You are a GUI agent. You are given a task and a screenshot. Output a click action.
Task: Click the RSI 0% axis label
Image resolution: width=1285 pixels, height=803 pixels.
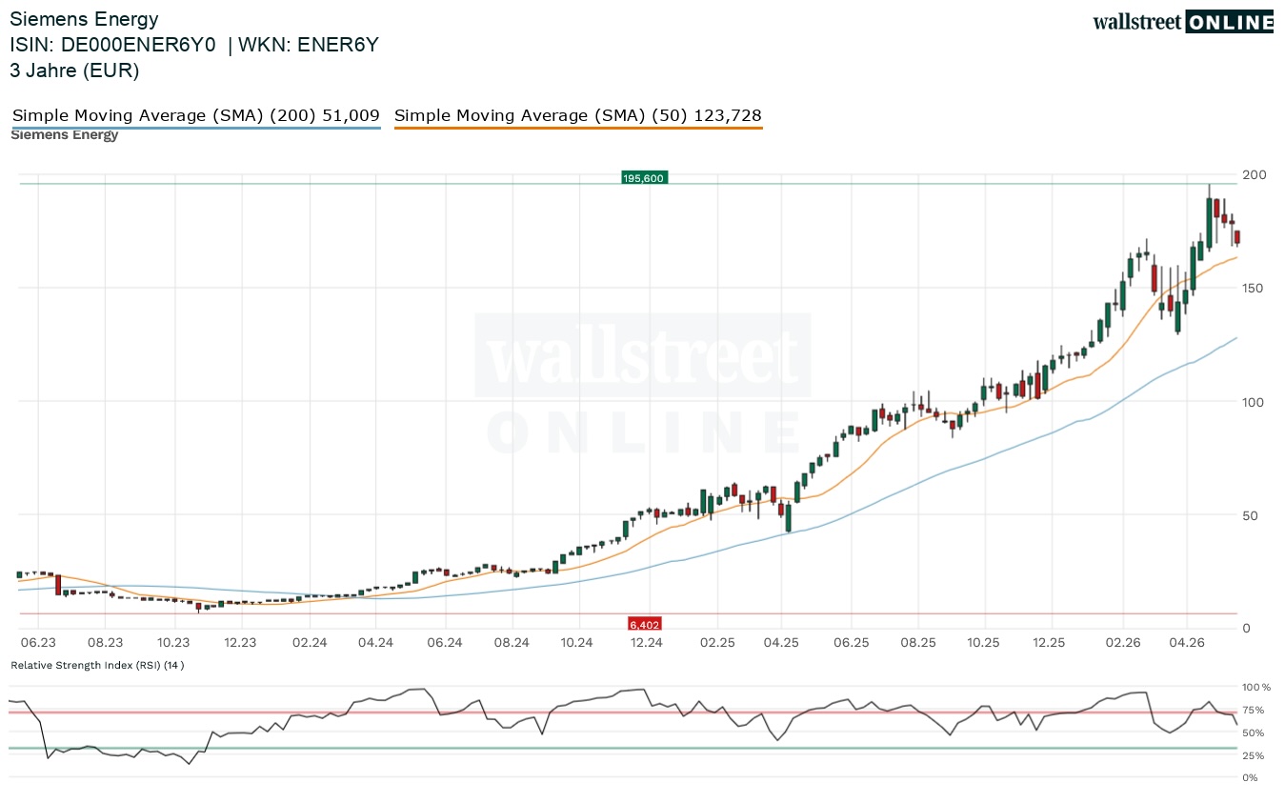point(1251,778)
